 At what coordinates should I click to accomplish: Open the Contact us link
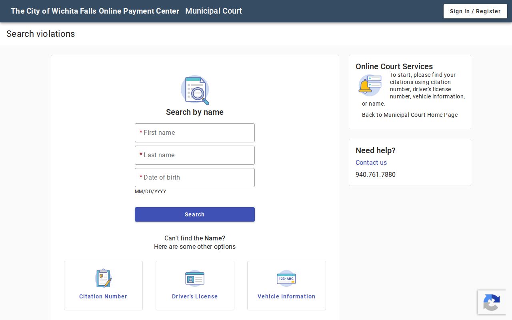371,162
